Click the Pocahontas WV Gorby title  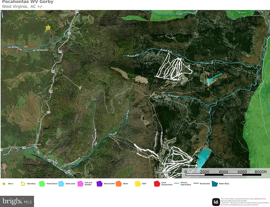coord(27,2)
